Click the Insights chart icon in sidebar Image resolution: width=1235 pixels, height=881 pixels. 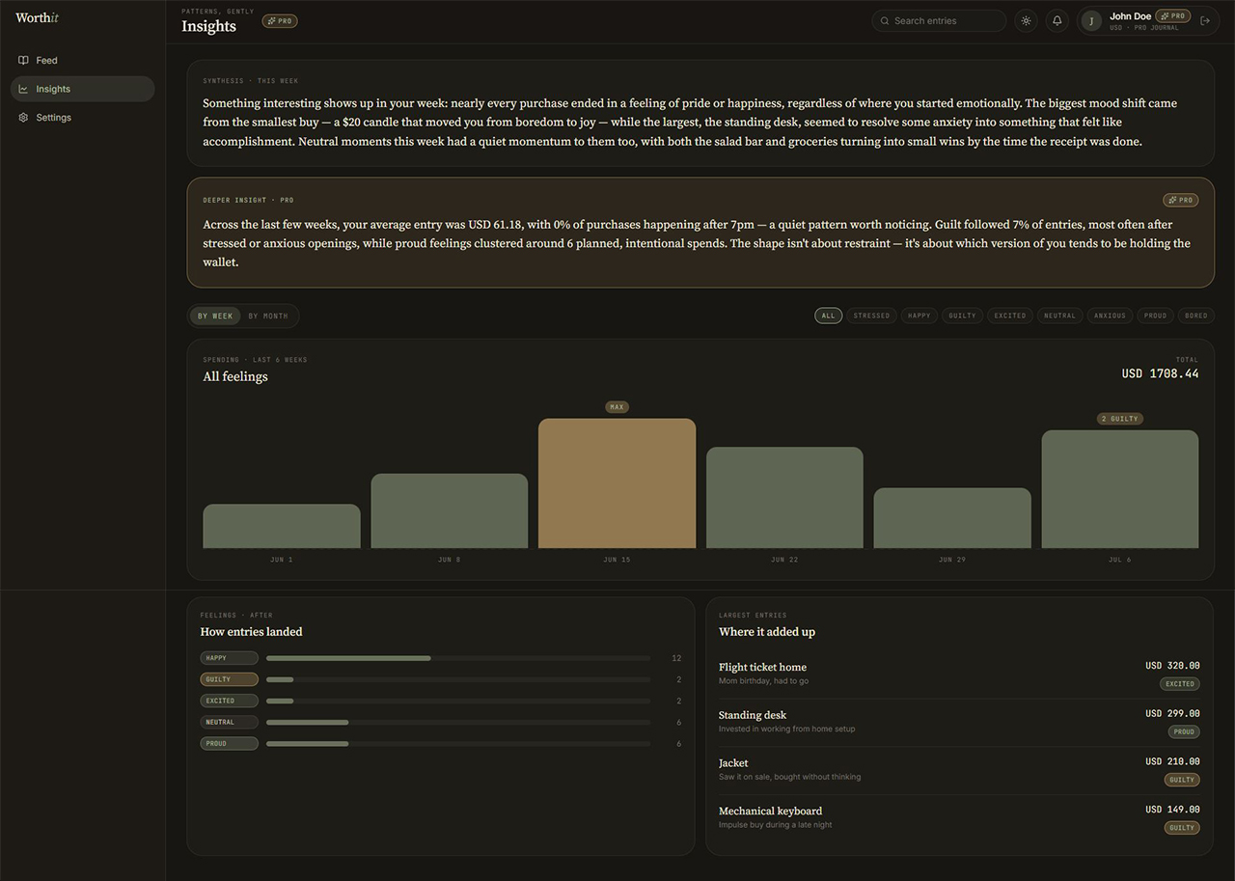coord(23,89)
